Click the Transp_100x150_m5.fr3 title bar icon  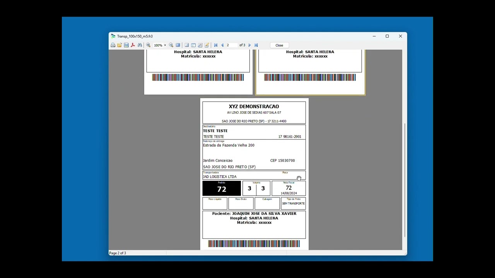[113, 36]
